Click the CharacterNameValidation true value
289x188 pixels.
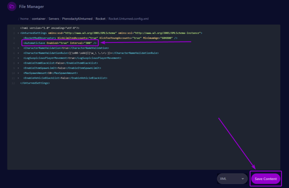point(65,48)
